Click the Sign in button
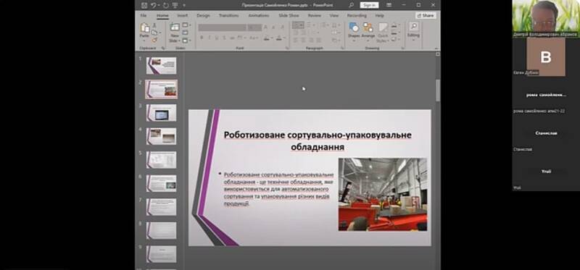 (x=369, y=5)
